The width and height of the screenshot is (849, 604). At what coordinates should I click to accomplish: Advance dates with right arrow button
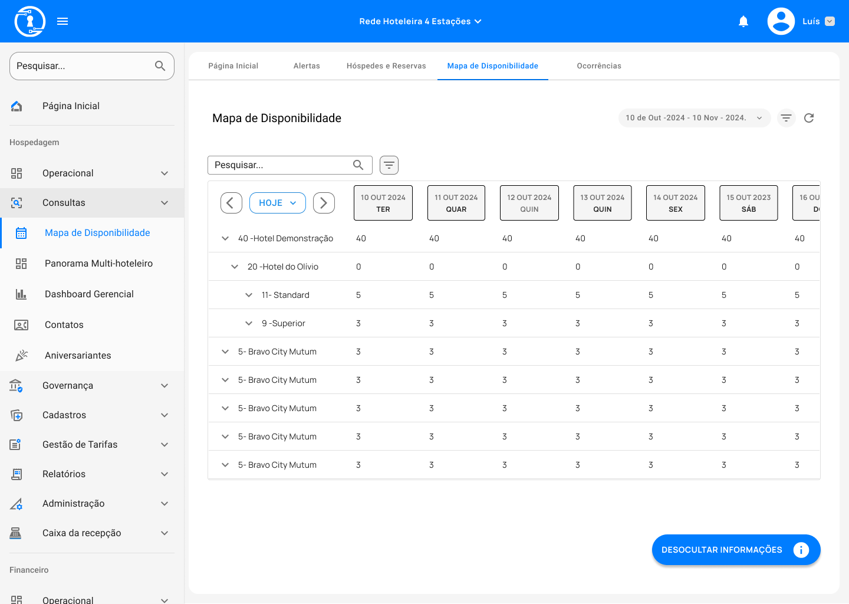pos(324,203)
